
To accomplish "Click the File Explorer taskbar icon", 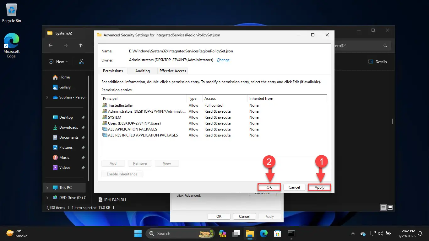I will coord(250,233).
